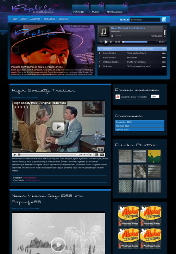Play High Society video with center button

click(x=58, y=127)
